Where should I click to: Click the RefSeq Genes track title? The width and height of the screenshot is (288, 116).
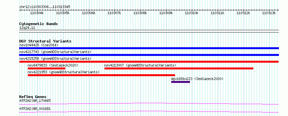coord(33,97)
